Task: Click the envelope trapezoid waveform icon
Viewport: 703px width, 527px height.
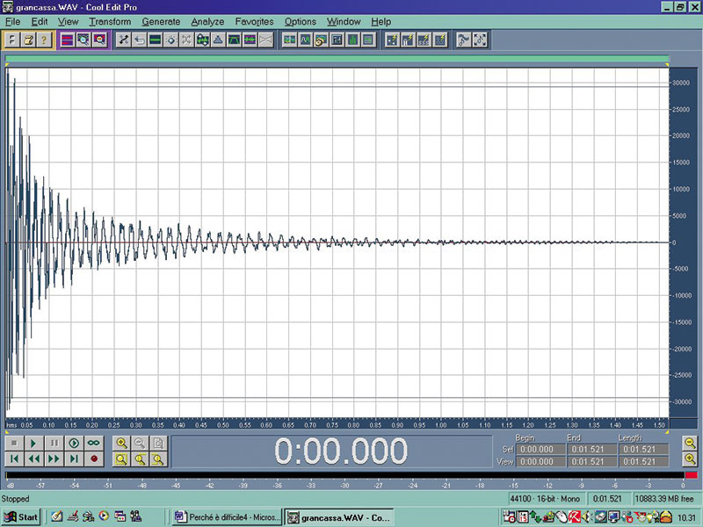Action: point(234,40)
